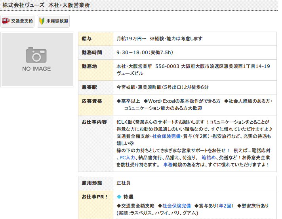Open the 箱詰め link

tap(209, 158)
